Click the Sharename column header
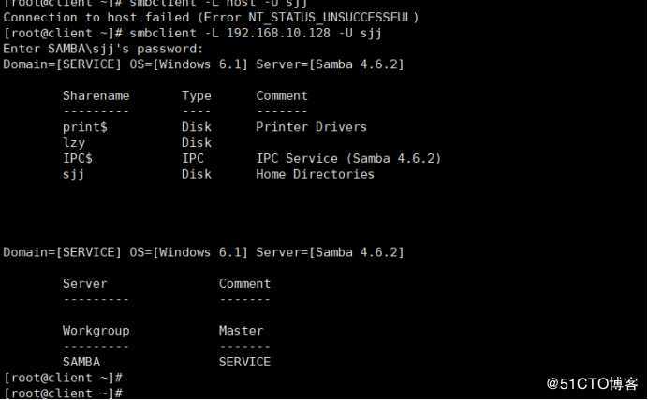 pos(96,95)
